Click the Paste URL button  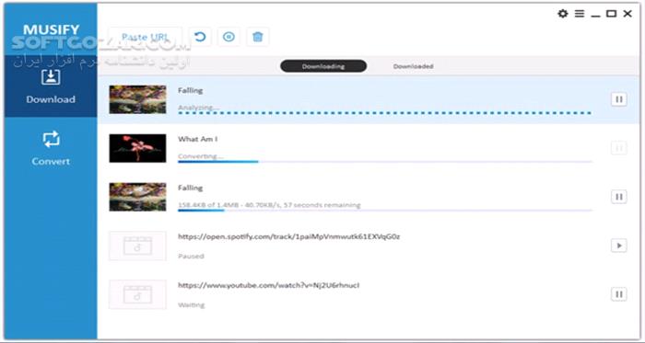[x=146, y=38]
